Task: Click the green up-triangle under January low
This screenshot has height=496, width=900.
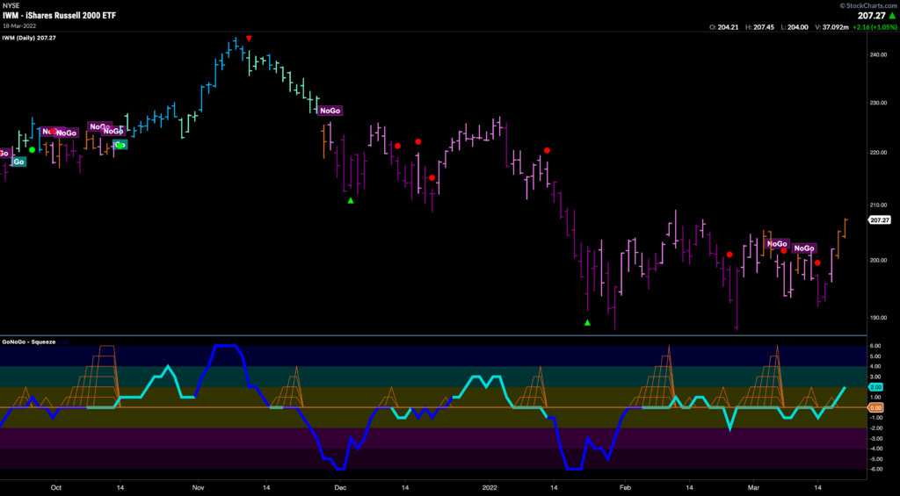Action: tap(587, 323)
